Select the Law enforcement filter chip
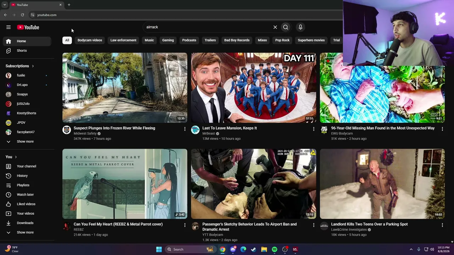This screenshot has height=255, width=454. [123, 40]
